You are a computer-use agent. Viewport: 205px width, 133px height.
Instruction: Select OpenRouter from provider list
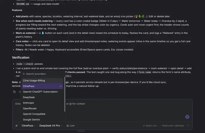click(x=42, y=108)
